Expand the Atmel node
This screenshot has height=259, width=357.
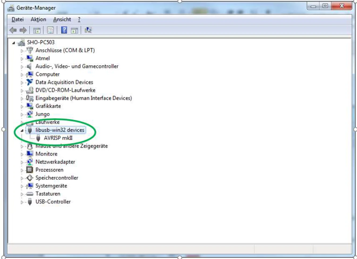pyautogui.click(x=22, y=59)
